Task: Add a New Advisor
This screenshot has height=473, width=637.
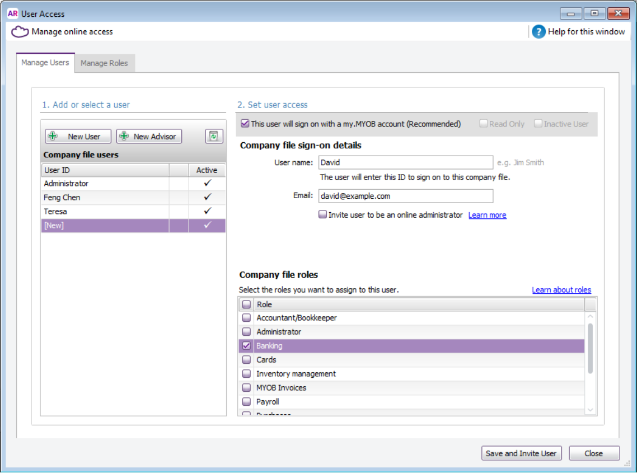Action: tap(149, 137)
